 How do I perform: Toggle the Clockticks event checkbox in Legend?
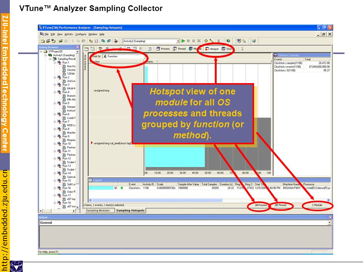tap(116, 188)
